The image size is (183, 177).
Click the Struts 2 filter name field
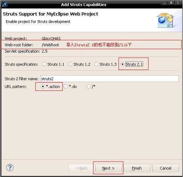click(x=110, y=79)
